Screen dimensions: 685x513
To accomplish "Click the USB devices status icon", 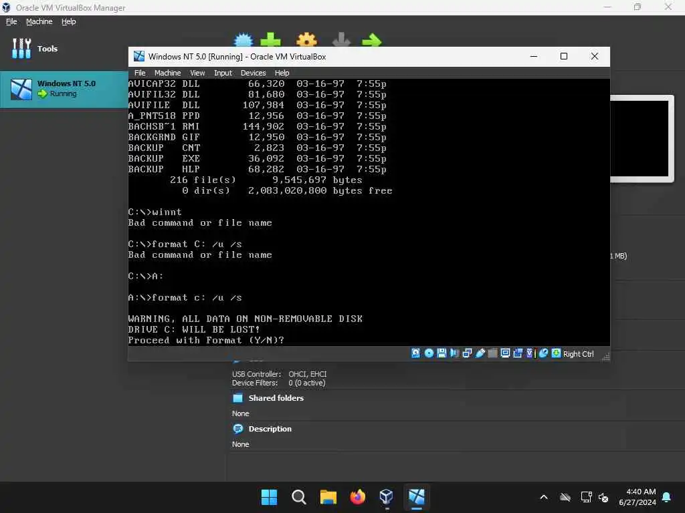I will point(480,353).
